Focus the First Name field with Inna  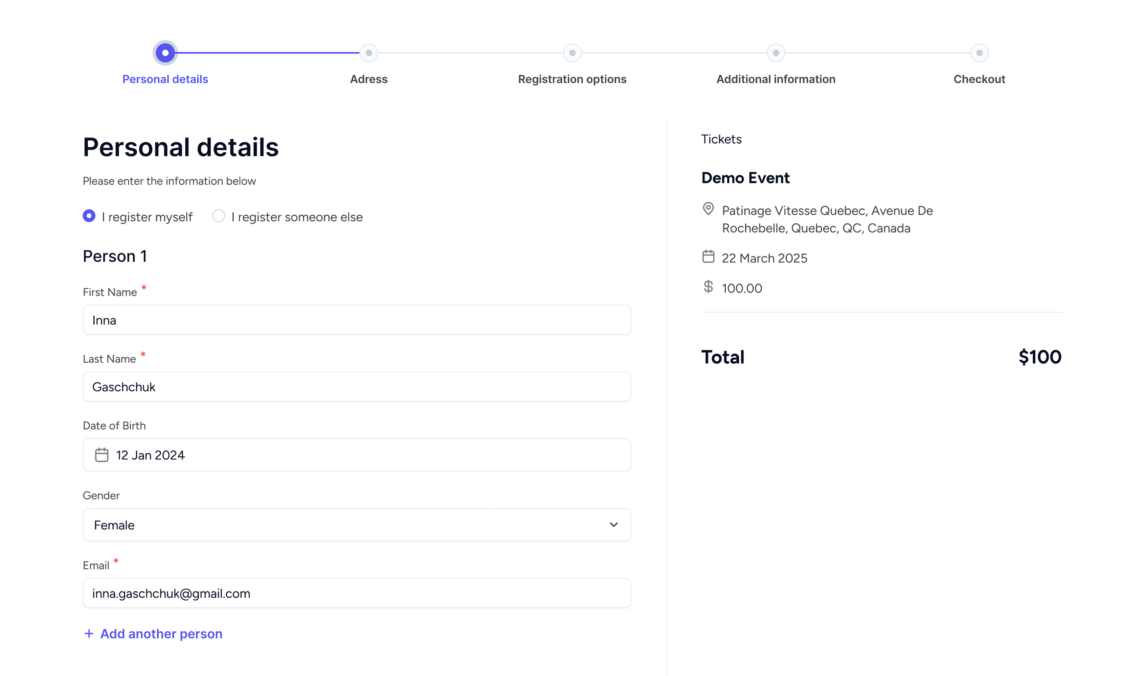point(357,320)
